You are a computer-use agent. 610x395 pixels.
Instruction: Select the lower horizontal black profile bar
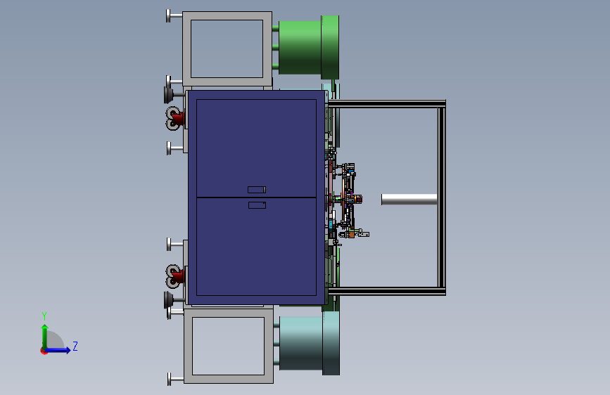click(x=387, y=291)
